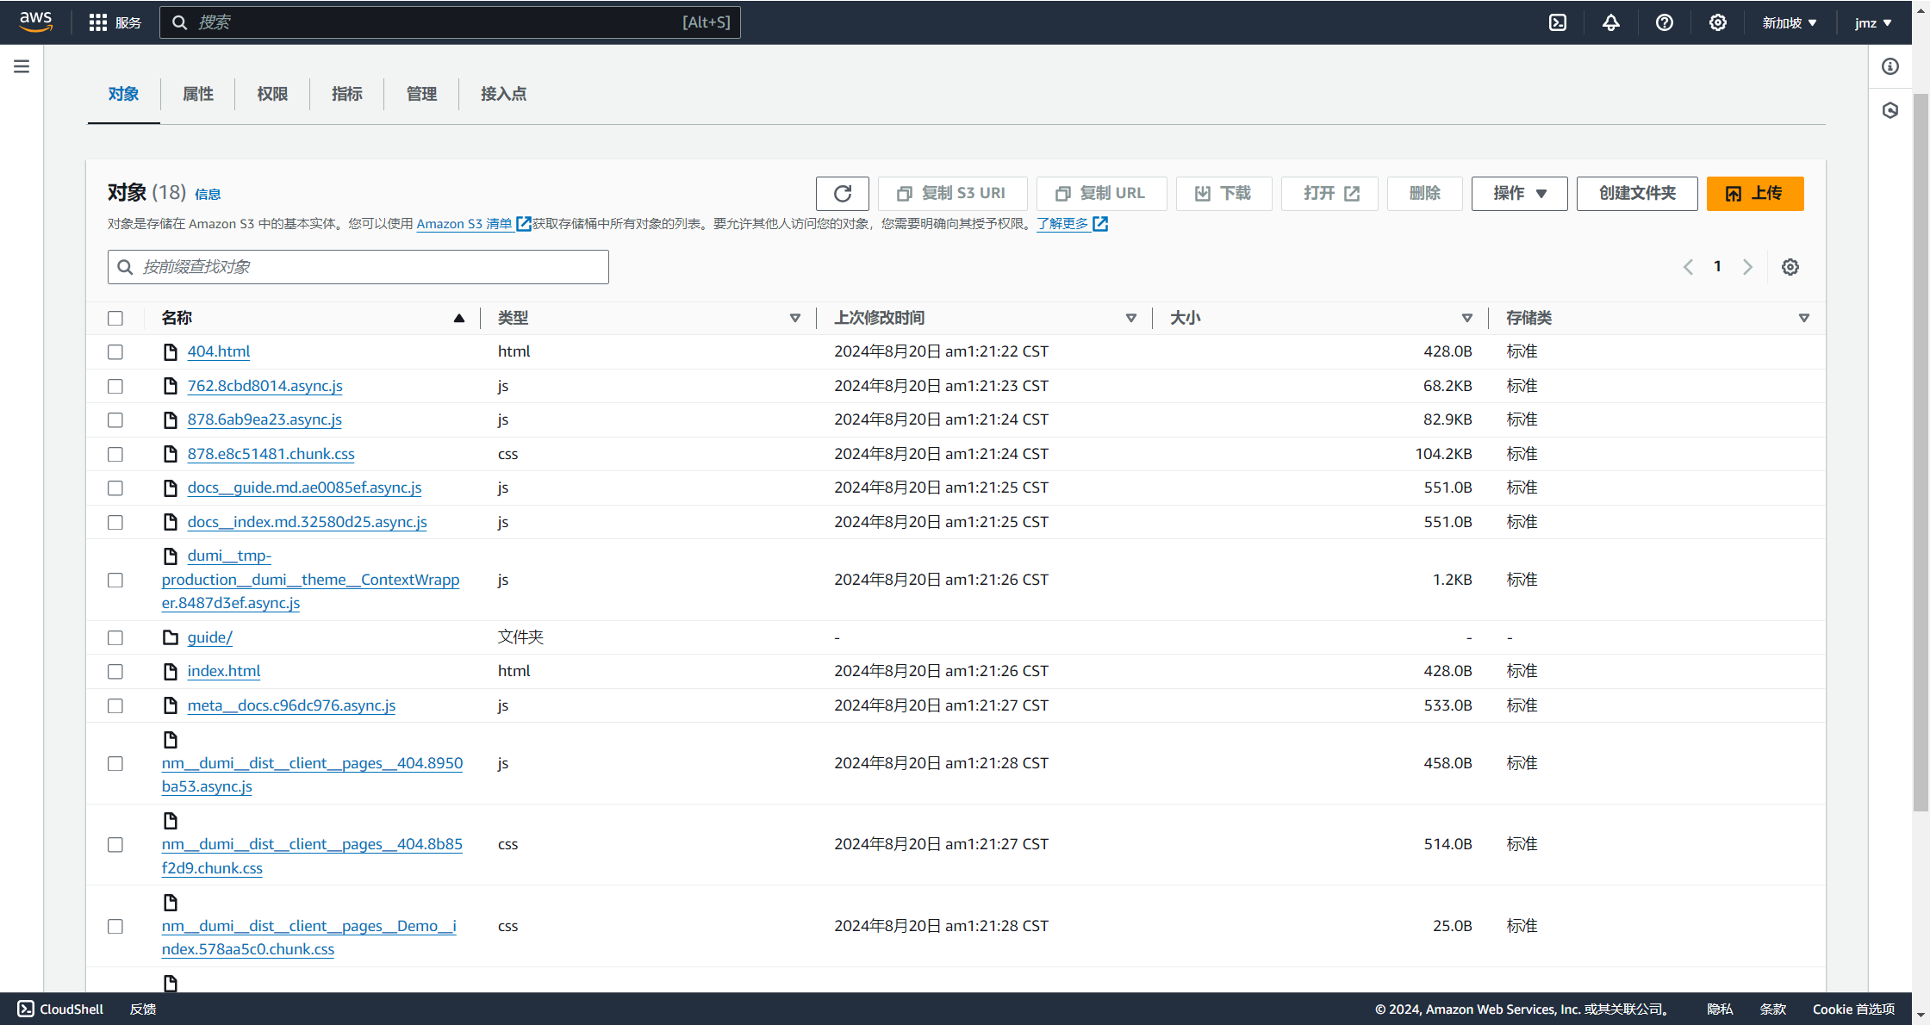Open the hexagon panel icon at right

point(1890,110)
